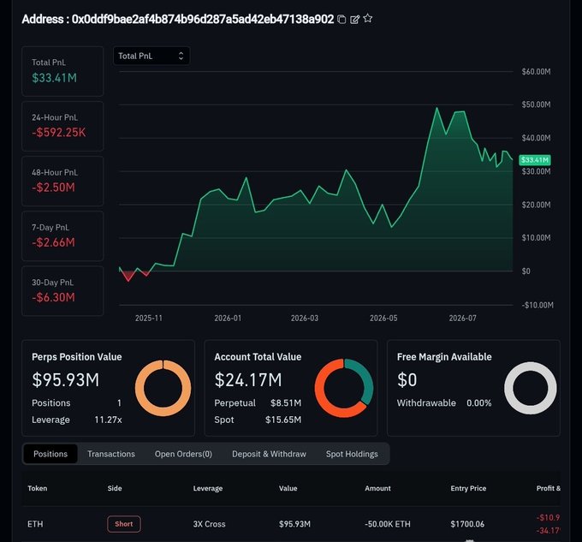Open the Total PnL chart dropdown
582x542 pixels.
click(x=151, y=56)
